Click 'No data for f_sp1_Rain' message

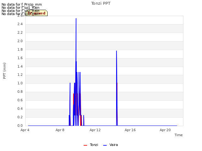[x=21, y=8]
